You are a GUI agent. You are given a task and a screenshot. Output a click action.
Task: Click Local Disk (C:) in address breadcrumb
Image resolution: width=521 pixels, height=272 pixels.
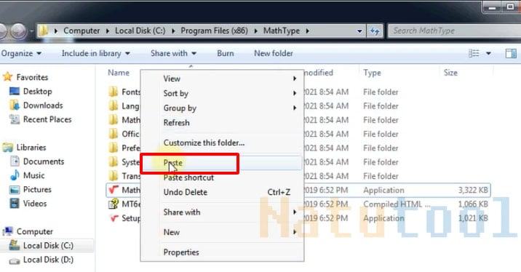pos(140,31)
